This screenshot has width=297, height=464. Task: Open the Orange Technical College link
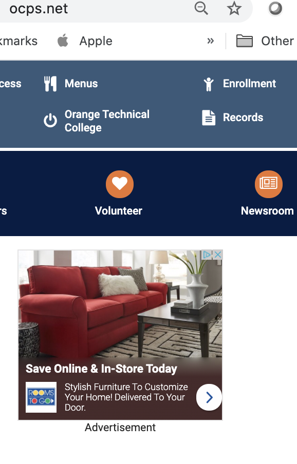(x=107, y=121)
